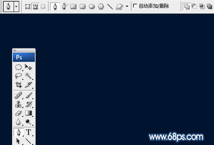
Task: Select Shape Layers mode in options bar
Action: pyautogui.click(x=28, y=6)
